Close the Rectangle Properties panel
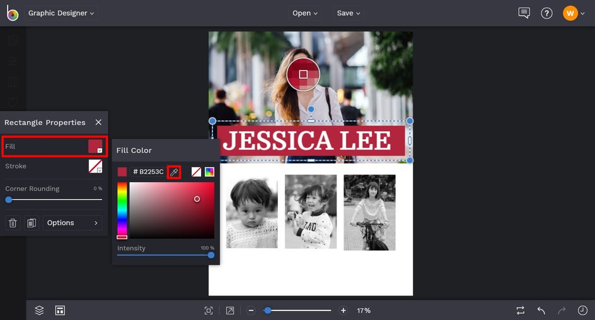The height and width of the screenshot is (320, 595). pos(98,122)
